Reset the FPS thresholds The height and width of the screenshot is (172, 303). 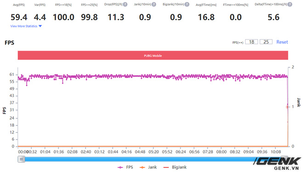click(282, 42)
